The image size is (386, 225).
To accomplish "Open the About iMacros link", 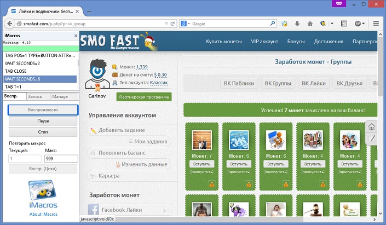I will pyautogui.click(x=43, y=214).
